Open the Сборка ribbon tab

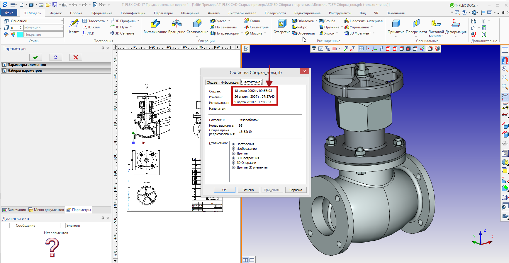(x=76, y=13)
